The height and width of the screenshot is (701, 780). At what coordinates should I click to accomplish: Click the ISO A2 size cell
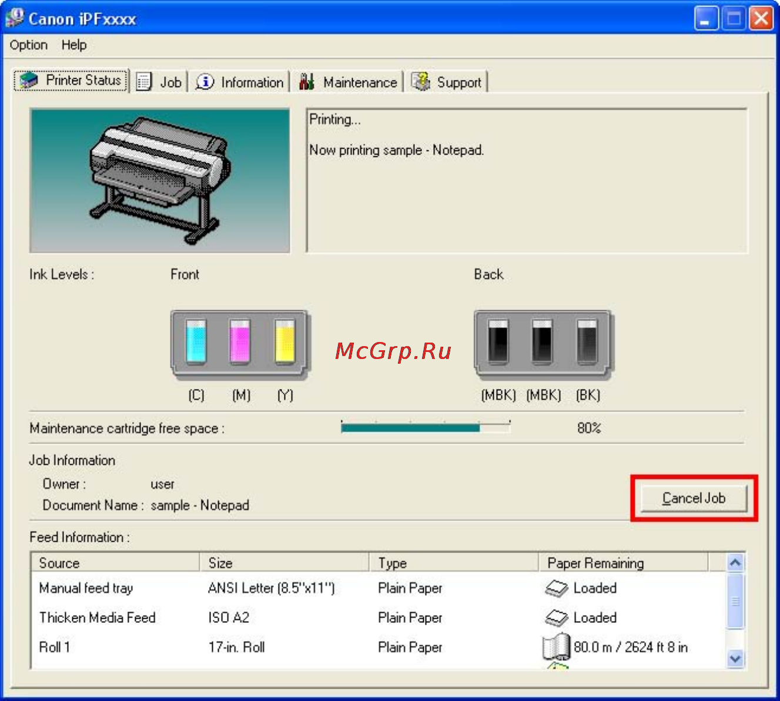pyautogui.click(x=229, y=618)
